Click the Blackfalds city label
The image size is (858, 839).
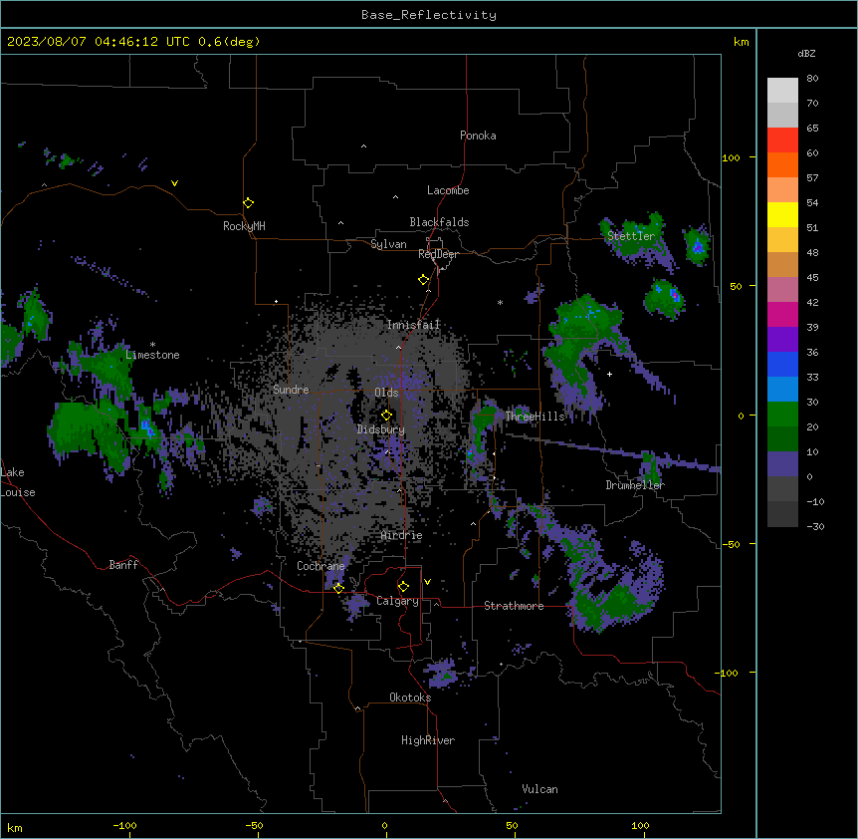(x=439, y=222)
